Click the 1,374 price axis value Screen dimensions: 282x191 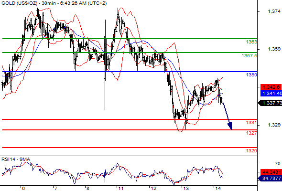[274, 11]
